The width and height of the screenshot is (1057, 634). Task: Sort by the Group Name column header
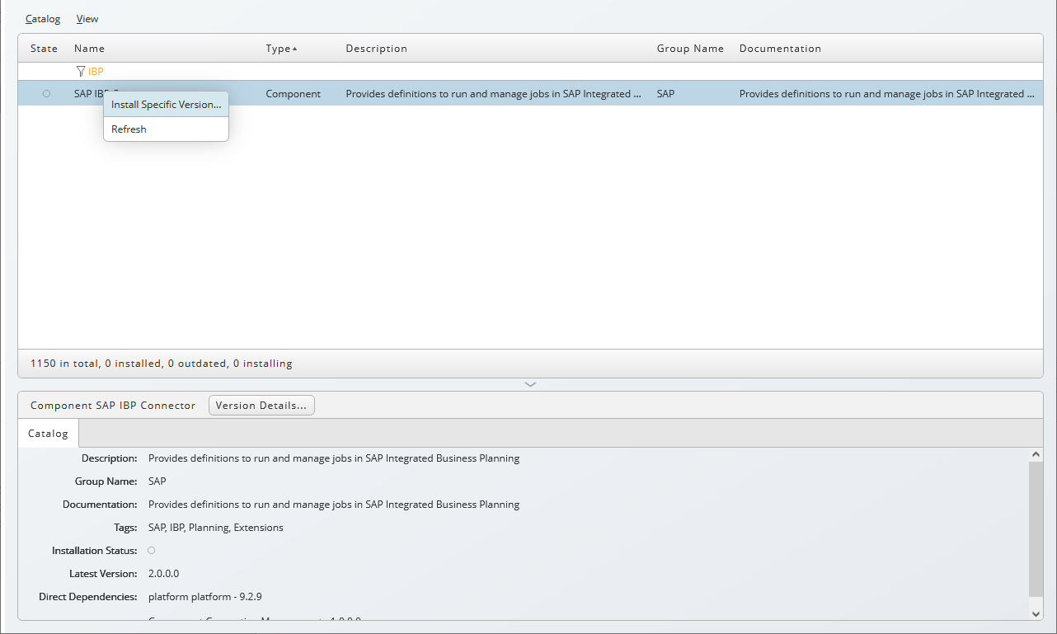(690, 49)
